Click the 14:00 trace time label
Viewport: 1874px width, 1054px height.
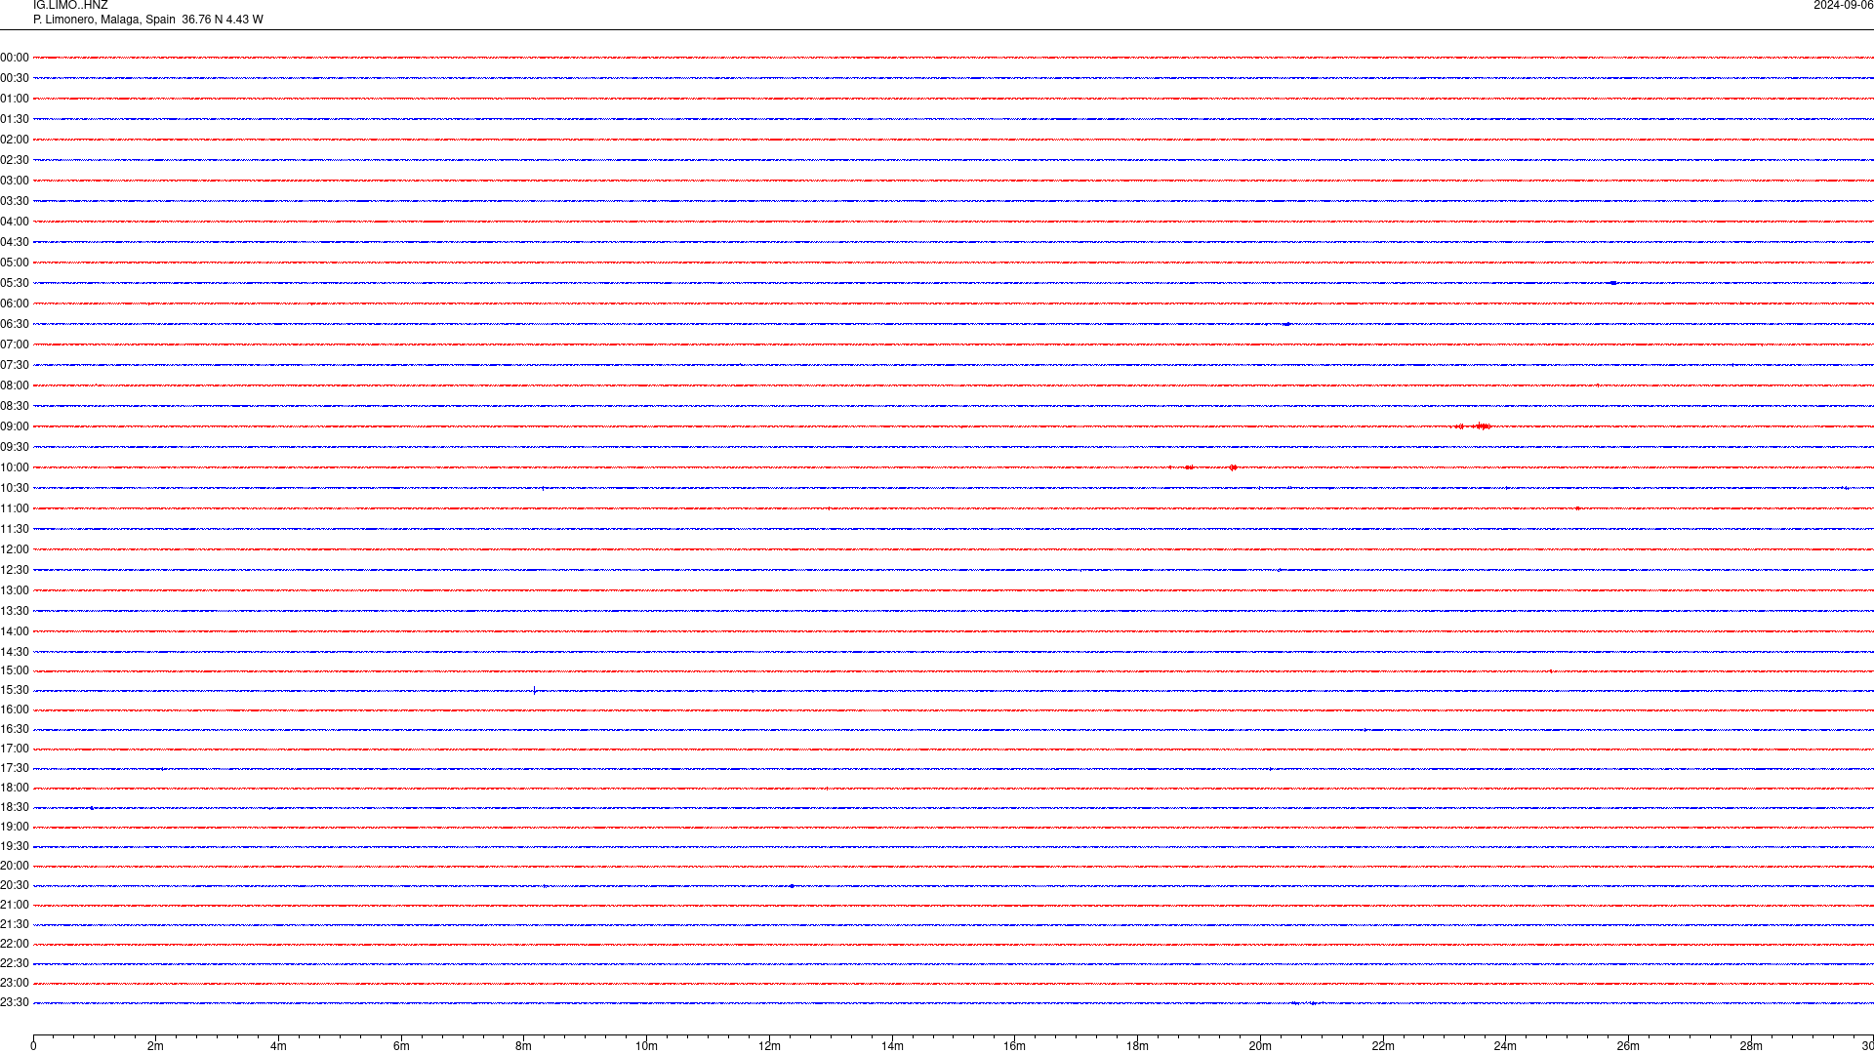tap(15, 631)
